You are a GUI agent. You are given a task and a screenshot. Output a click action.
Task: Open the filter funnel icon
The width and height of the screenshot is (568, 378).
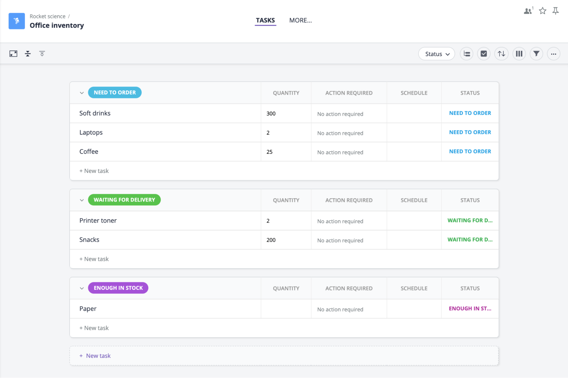(536, 54)
